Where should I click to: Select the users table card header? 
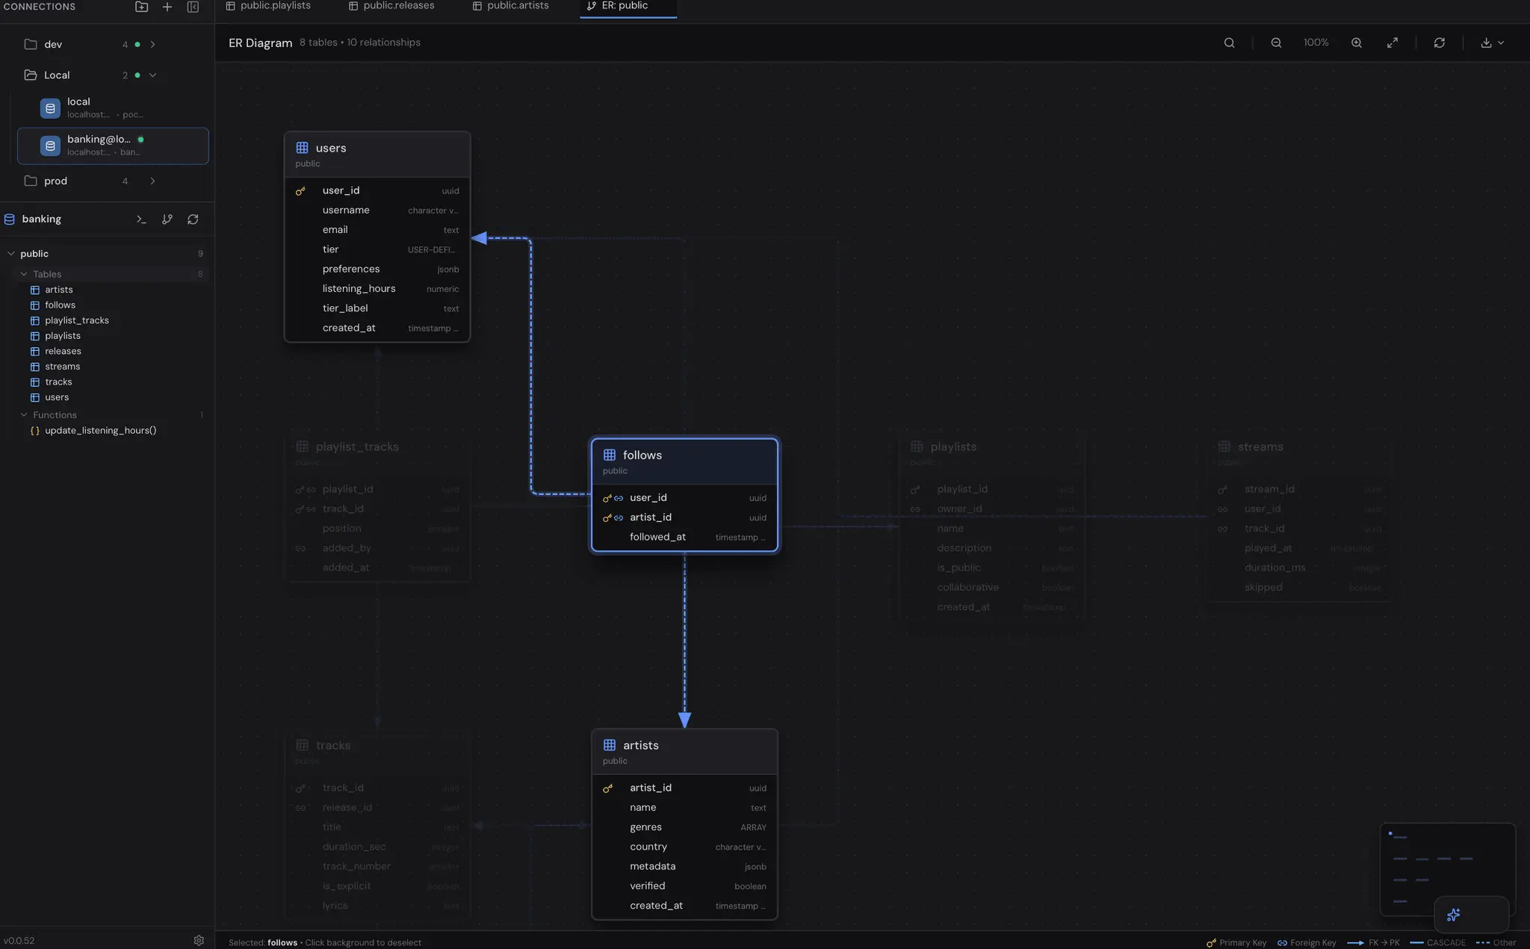(x=377, y=155)
